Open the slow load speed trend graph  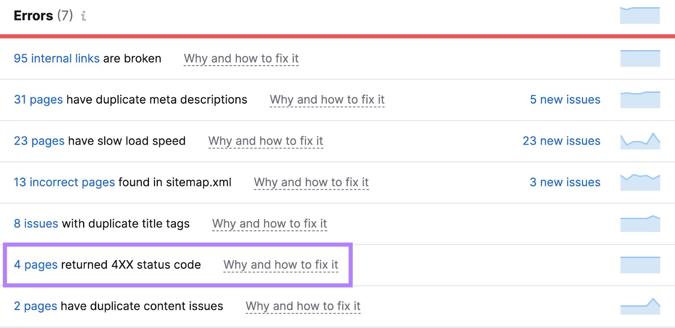640,141
